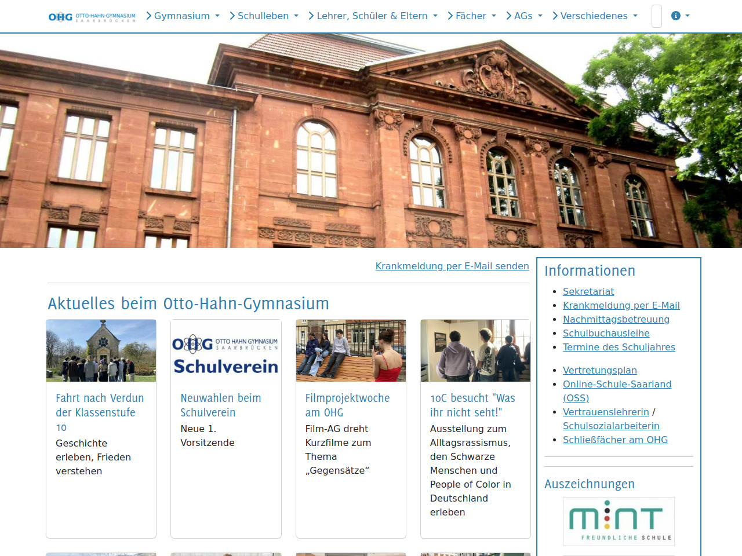
Task: Open Schließfächer am OHG link
Action: point(615,440)
